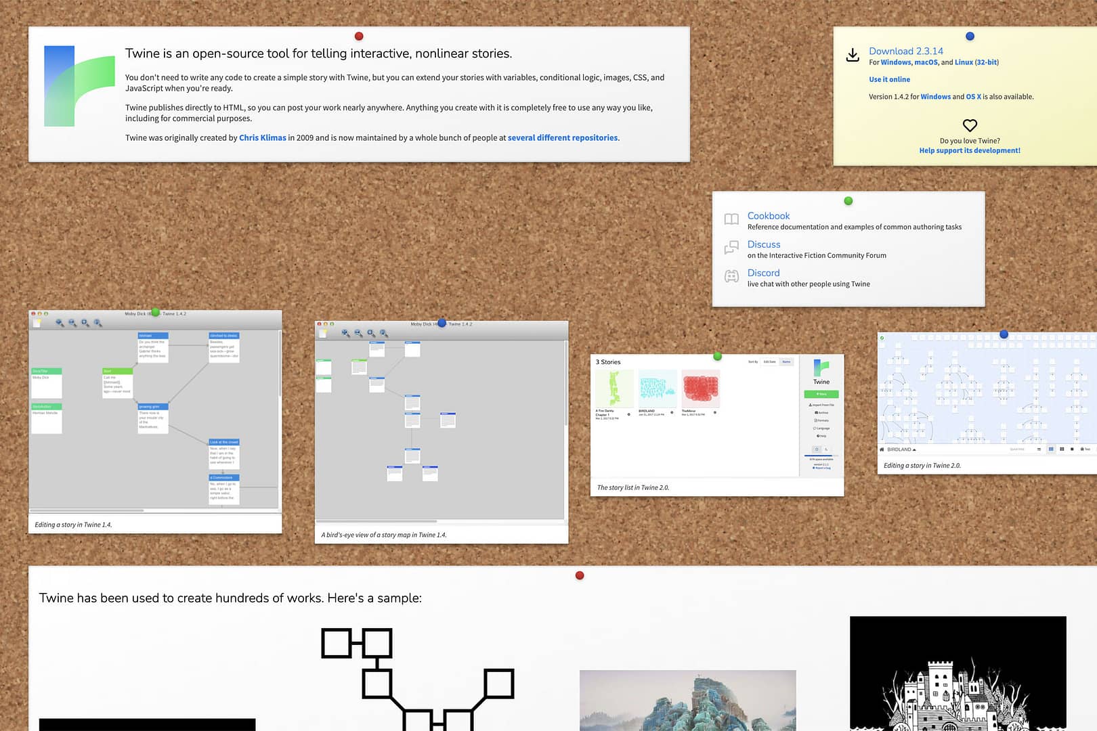Open the black-and-white castle sample work

pyautogui.click(x=958, y=673)
